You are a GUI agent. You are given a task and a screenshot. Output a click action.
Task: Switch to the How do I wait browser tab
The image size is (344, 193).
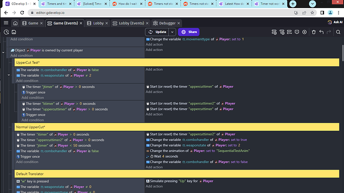[x=128, y=3]
